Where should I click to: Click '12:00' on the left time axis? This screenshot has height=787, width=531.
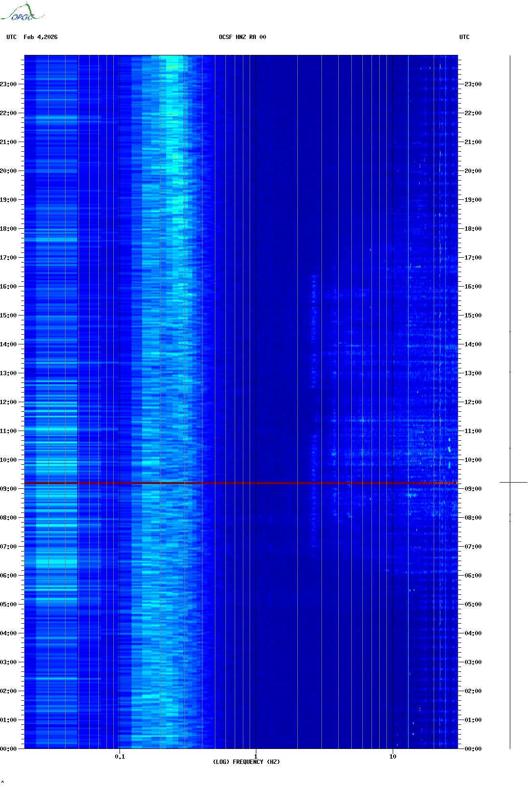coord(8,402)
